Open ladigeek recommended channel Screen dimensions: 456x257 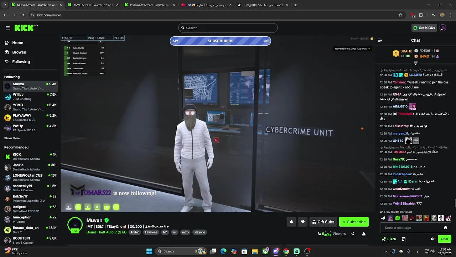coord(30,209)
